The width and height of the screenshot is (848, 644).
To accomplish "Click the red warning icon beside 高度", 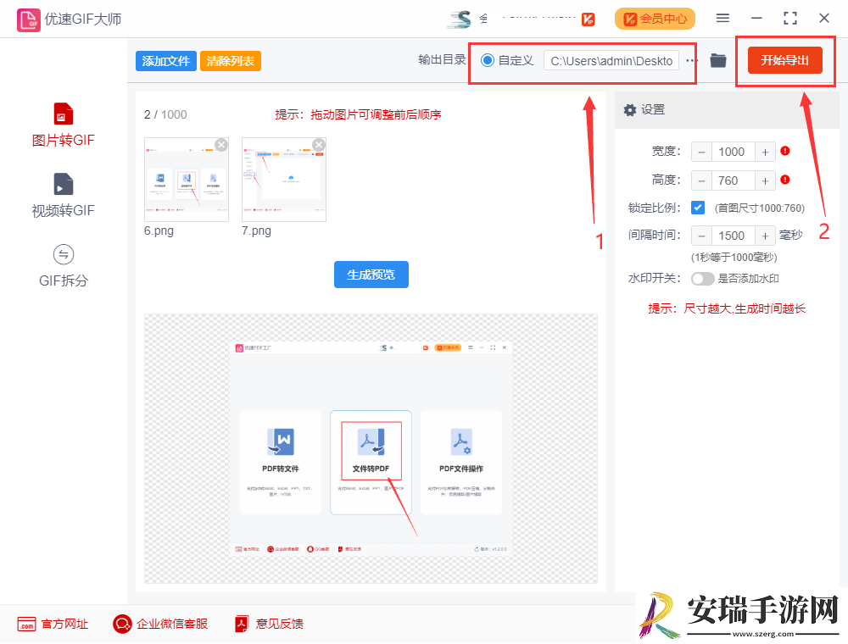I will (785, 180).
